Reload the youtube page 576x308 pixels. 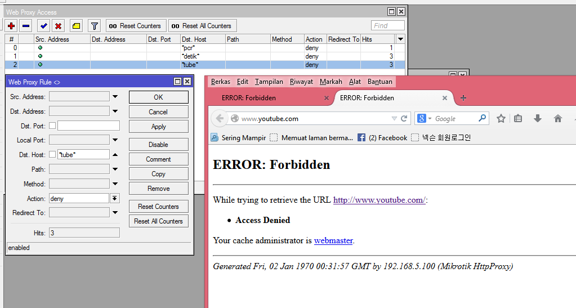coord(404,118)
